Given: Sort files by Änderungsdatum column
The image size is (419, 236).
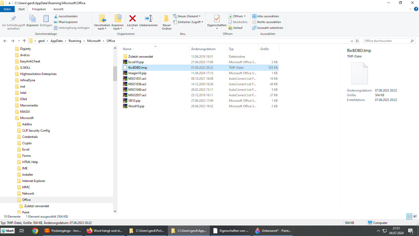Looking at the screenshot, I should pyautogui.click(x=208, y=49).
